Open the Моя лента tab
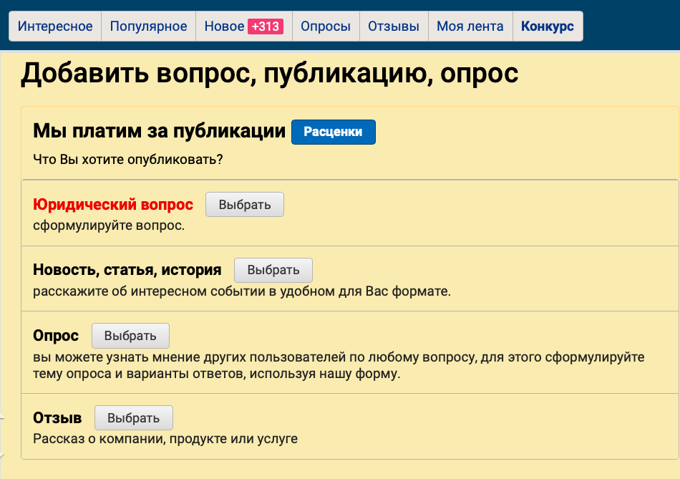 [x=470, y=26]
